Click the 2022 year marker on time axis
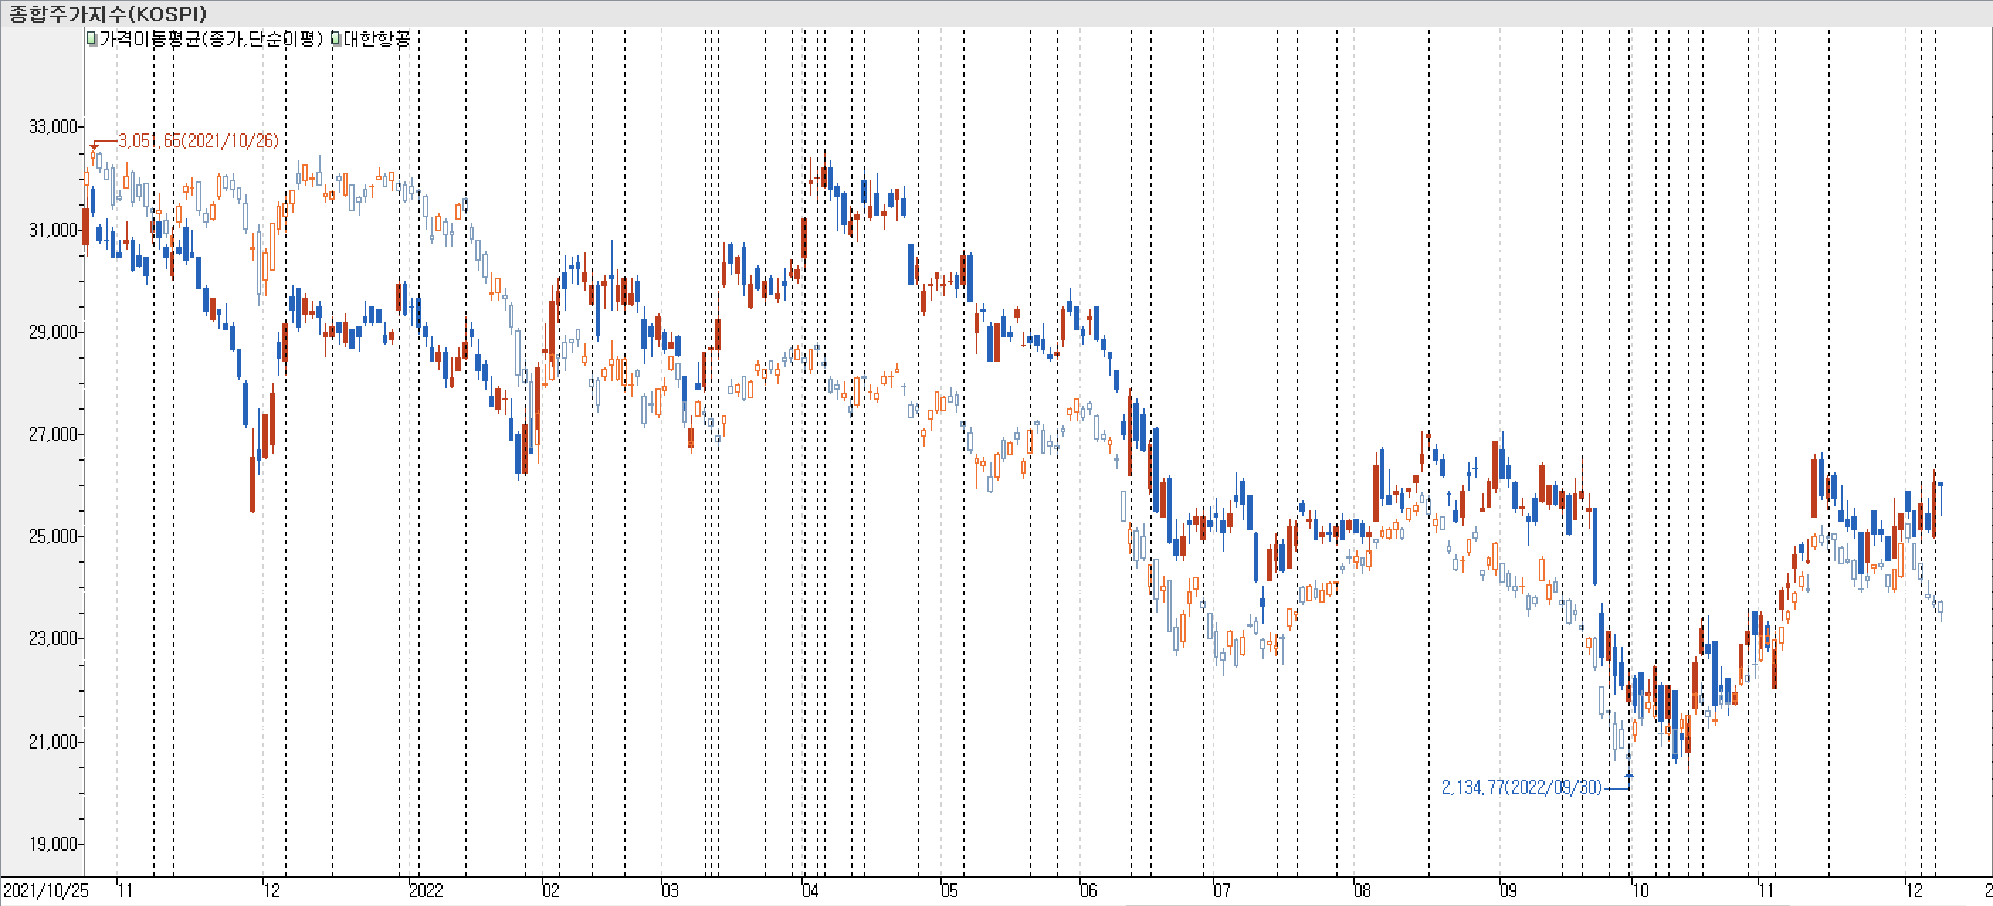 426,890
